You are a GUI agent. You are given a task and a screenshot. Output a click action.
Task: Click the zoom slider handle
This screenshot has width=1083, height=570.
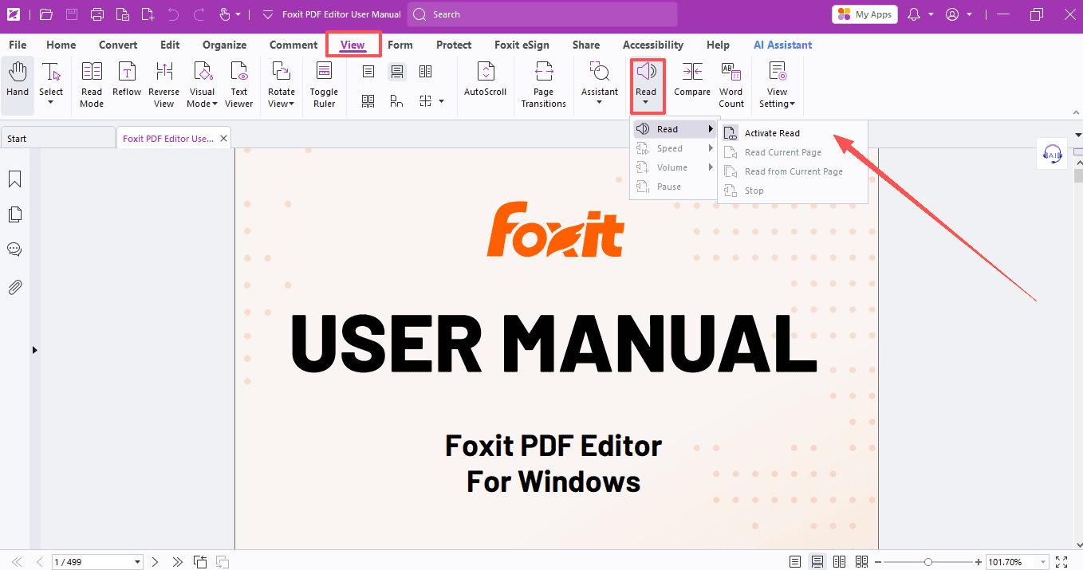pyautogui.click(x=928, y=562)
